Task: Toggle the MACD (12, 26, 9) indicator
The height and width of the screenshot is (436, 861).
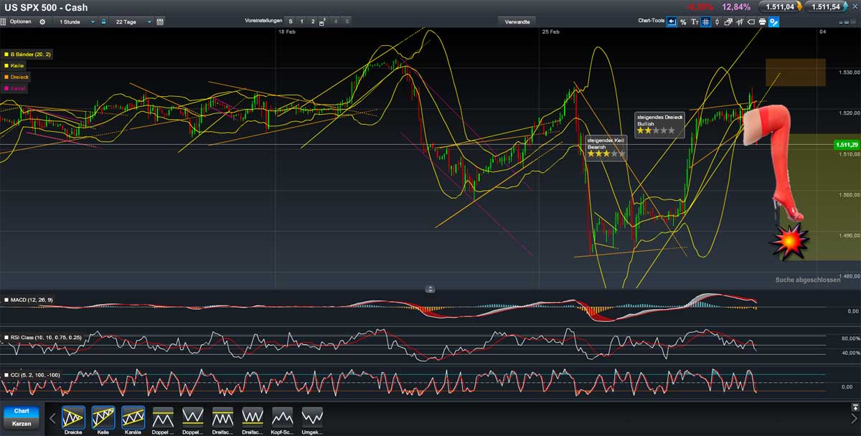Action: [29, 300]
